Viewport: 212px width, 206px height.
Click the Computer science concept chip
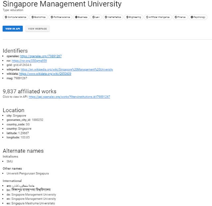tap(16, 17)
